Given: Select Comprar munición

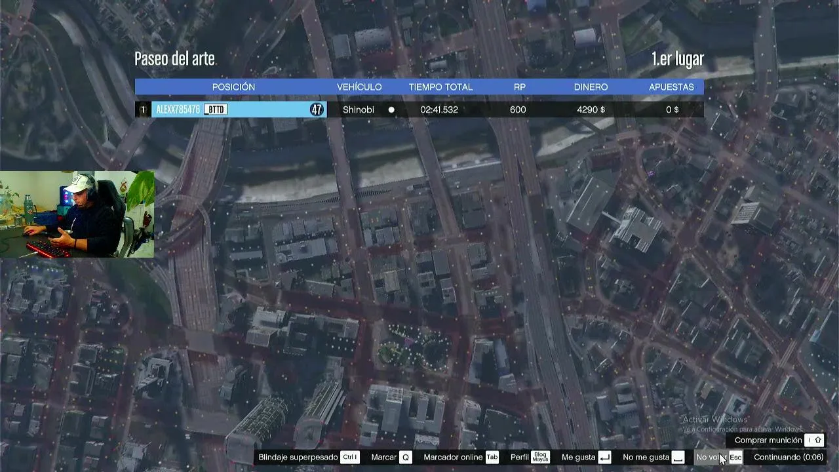Looking at the screenshot, I should tap(768, 441).
